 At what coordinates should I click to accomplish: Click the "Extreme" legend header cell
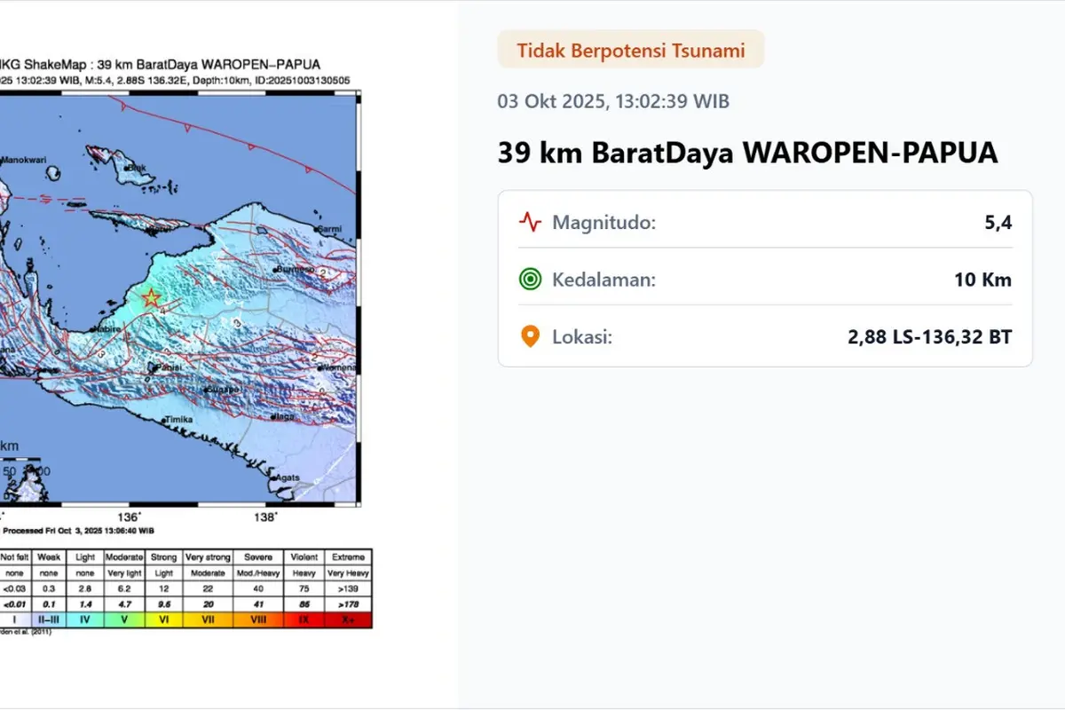pos(349,557)
